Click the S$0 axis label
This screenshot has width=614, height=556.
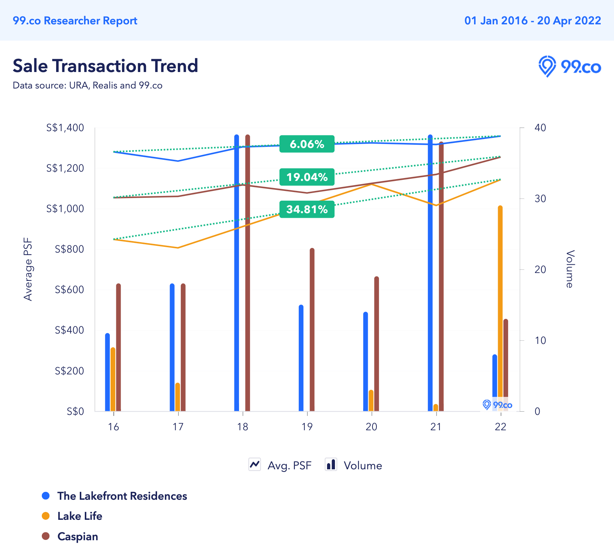coord(75,411)
